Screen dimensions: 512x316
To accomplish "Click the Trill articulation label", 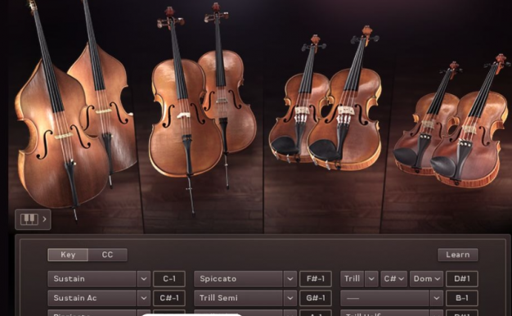I will [x=352, y=278].
